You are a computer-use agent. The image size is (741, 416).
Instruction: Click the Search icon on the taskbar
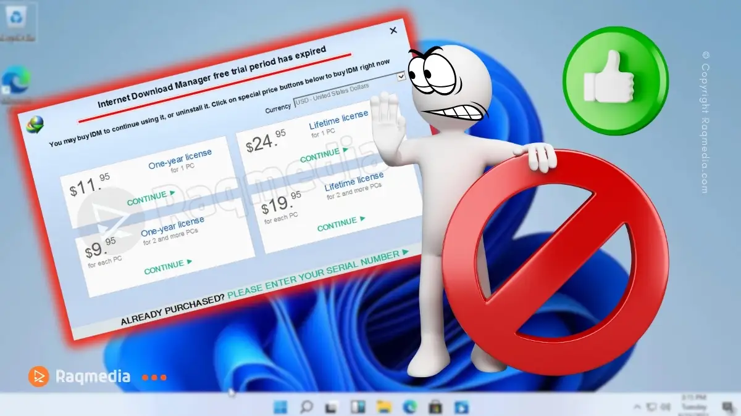pyautogui.click(x=306, y=407)
